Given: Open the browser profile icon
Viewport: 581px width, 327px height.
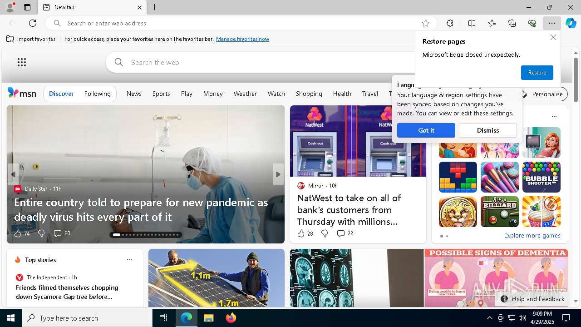Looking at the screenshot, I should tap(10, 7).
